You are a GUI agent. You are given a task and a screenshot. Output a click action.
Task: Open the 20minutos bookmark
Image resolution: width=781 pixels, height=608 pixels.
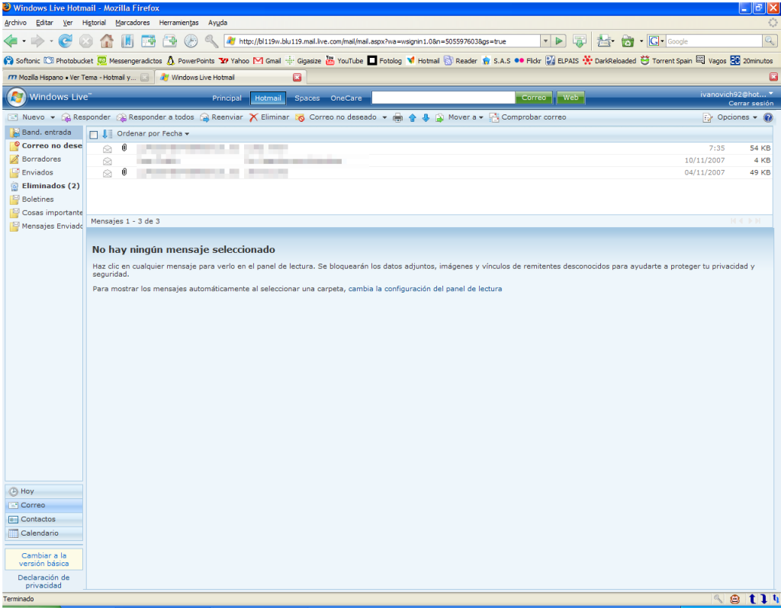pos(751,61)
